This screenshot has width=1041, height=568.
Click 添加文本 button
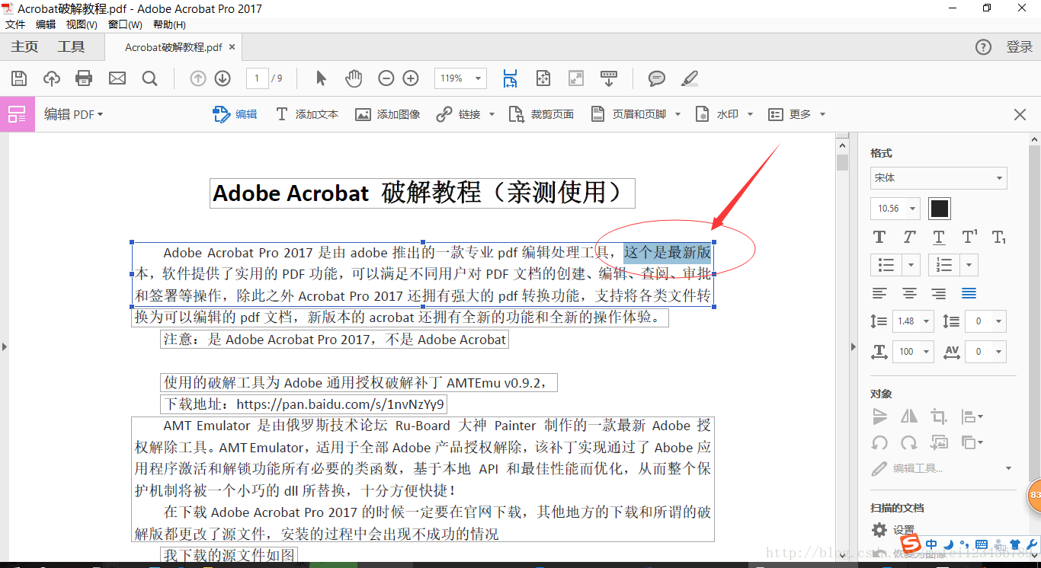pos(307,114)
